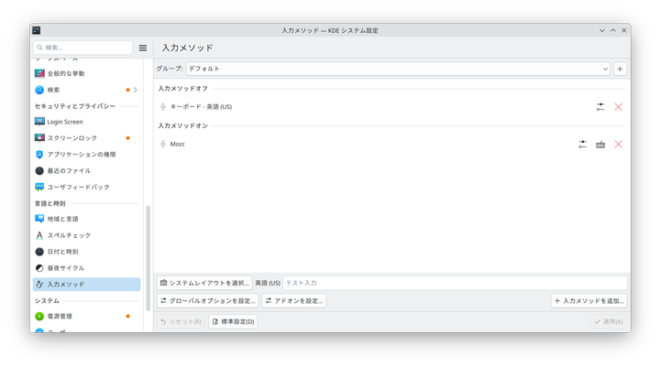Open the グループ デフォルト dropdown
This screenshot has height=367, width=660.
(x=398, y=69)
